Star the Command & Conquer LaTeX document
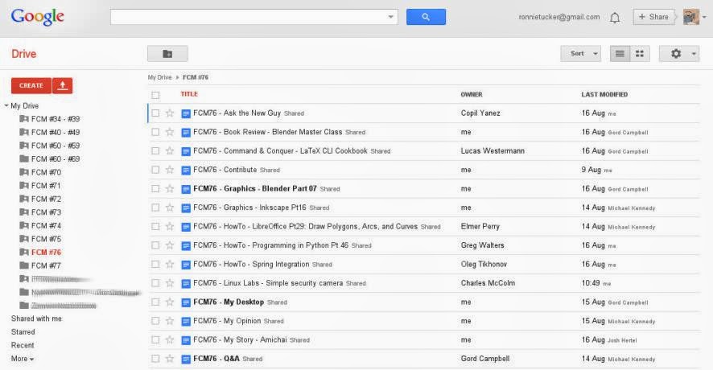Image resolution: width=713 pixels, height=370 pixels. click(x=170, y=151)
